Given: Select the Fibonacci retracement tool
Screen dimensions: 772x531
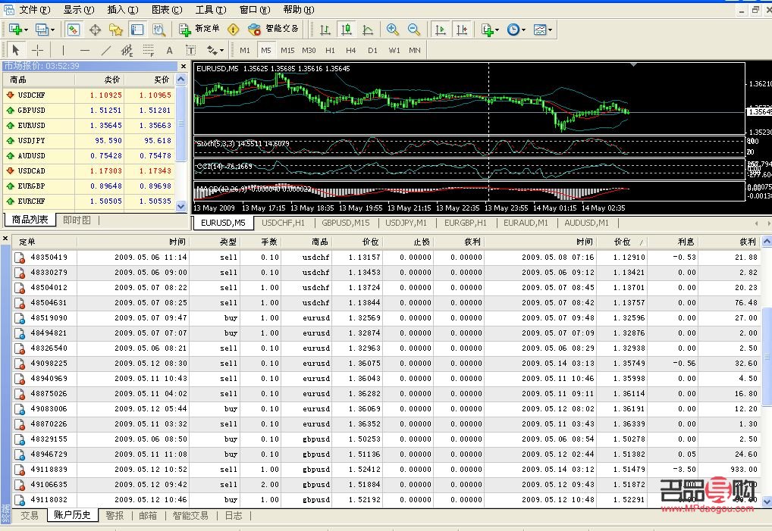Looking at the screenshot, I should point(148,50).
